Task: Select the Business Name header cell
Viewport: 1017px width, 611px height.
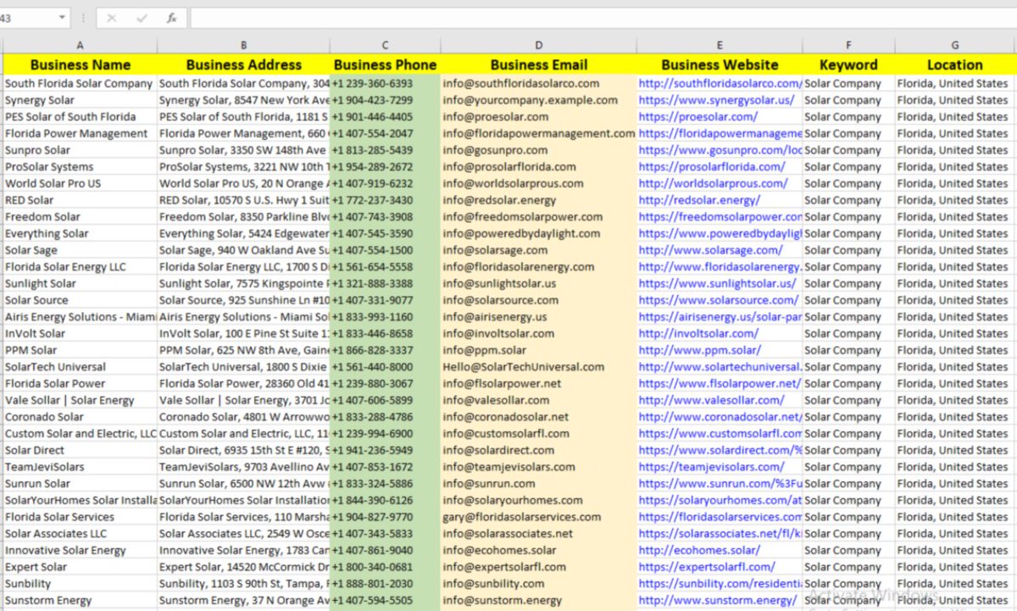Action: click(80, 65)
